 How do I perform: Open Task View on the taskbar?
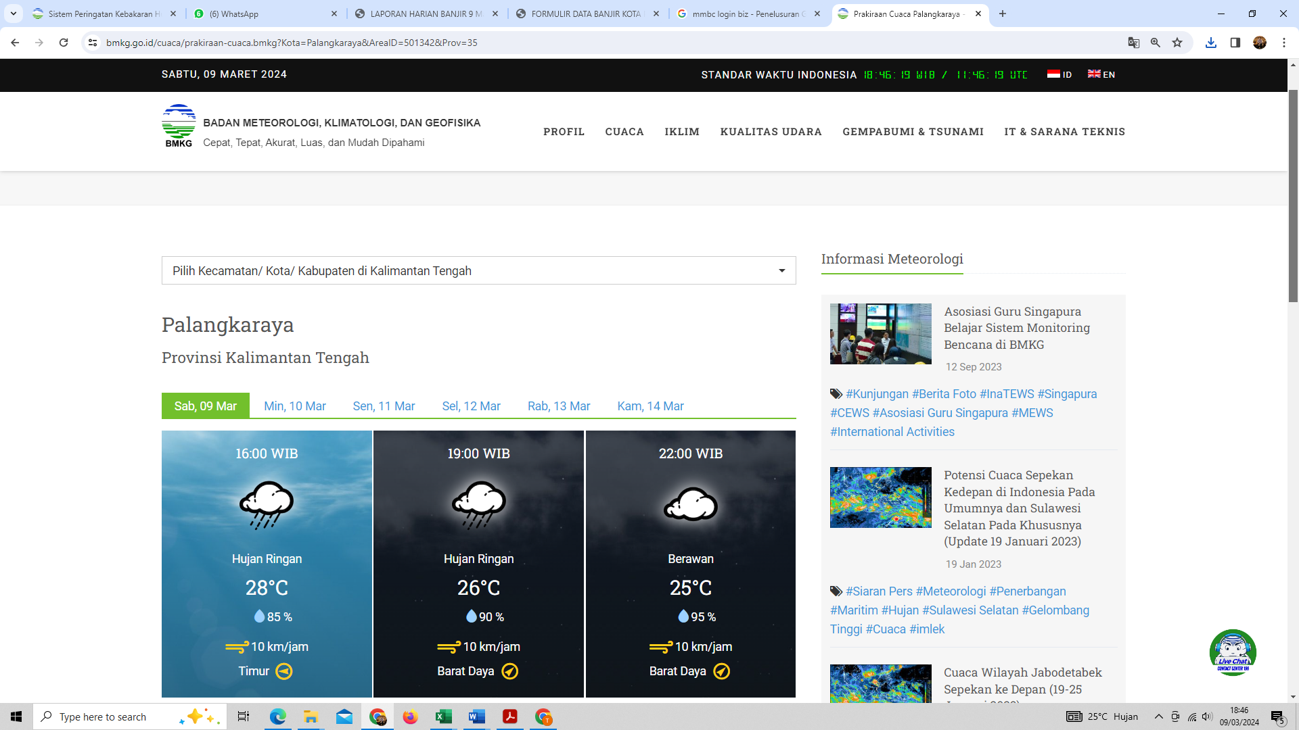244,716
